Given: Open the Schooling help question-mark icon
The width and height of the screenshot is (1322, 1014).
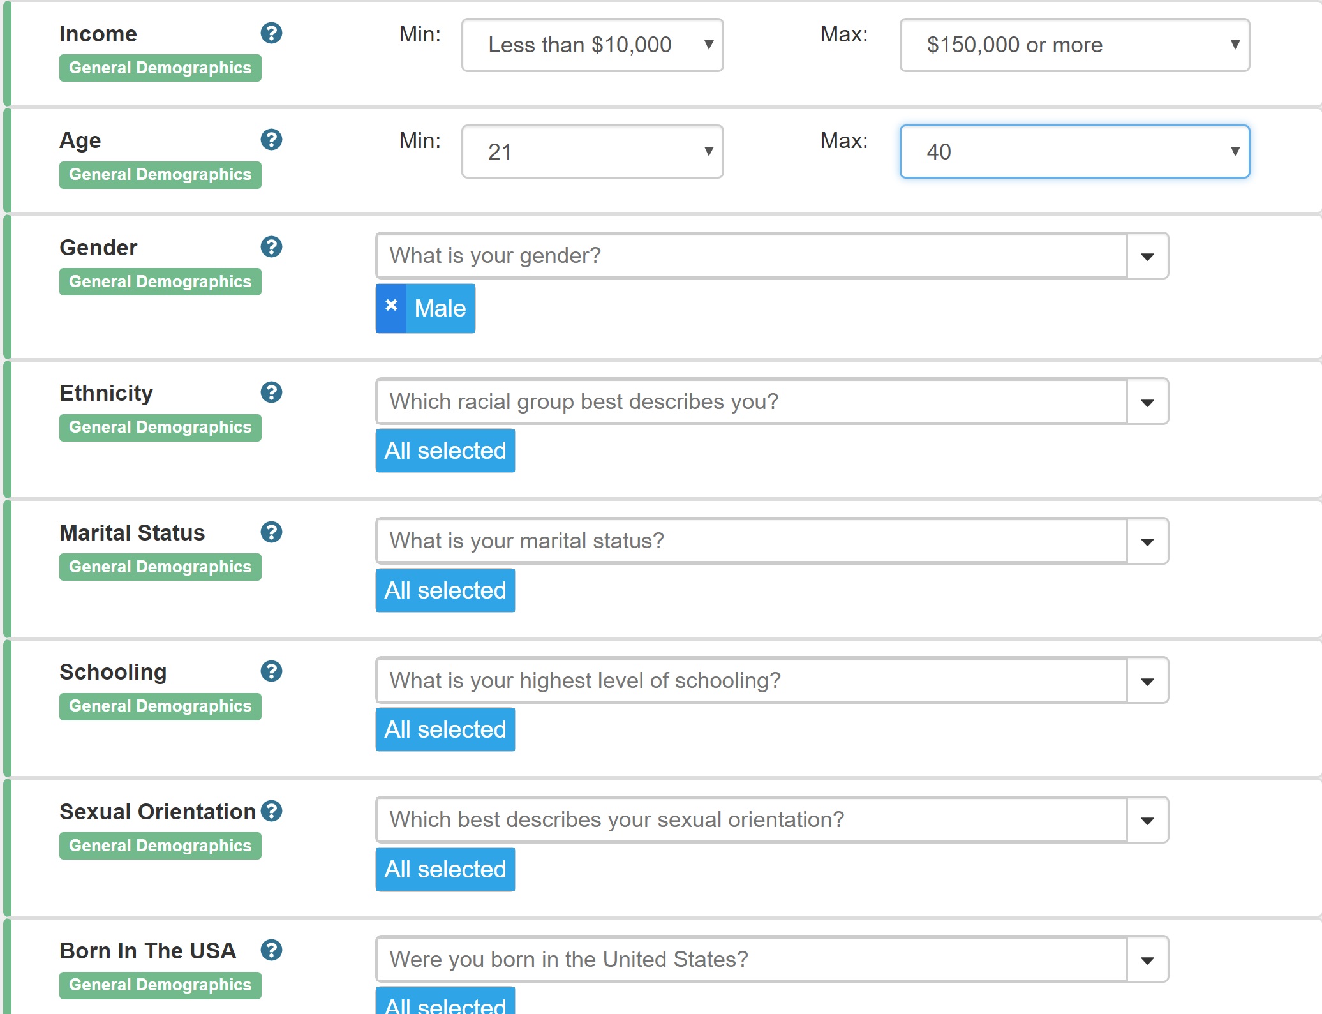Looking at the screenshot, I should point(271,671).
